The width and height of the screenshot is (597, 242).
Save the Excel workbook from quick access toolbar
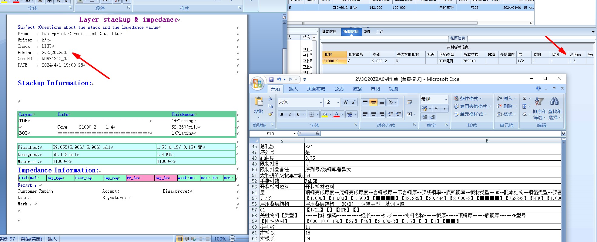pos(271,80)
